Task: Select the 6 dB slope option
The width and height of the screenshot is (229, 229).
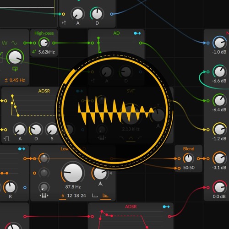Action: click(x=63, y=196)
